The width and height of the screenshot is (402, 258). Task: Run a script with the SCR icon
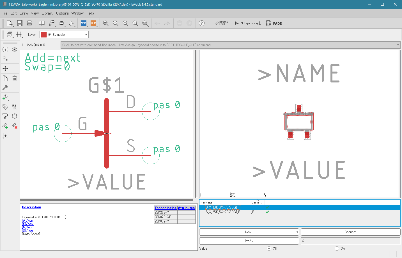(83, 23)
